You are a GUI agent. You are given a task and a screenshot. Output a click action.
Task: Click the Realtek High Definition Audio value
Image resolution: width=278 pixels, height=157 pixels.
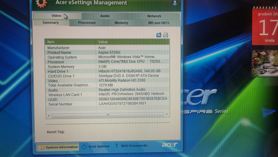pyautogui.click(x=122, y=90)
